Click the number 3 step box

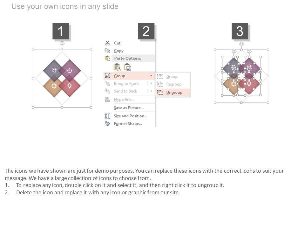pyautogui.click(x=240, y=31)
